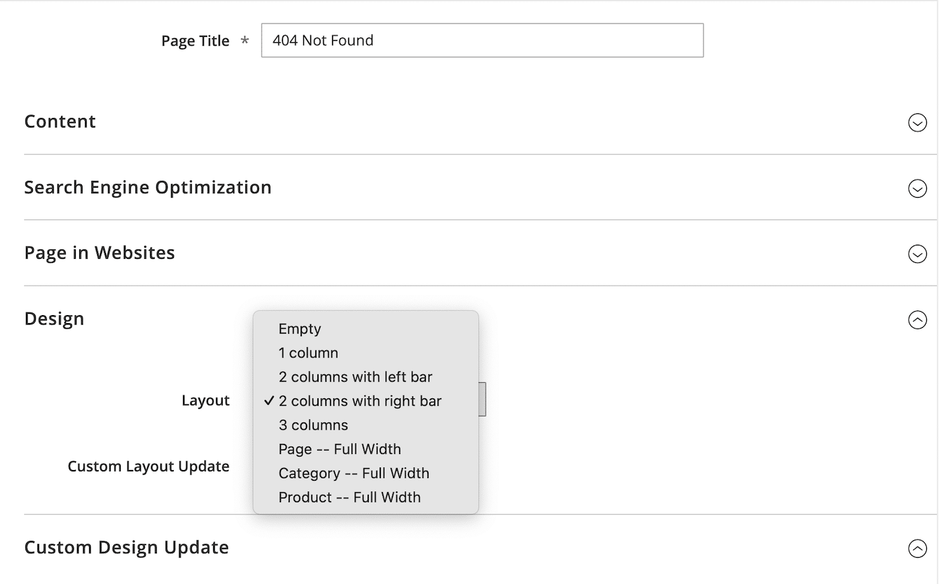Expand the Search Engine Optimization chevron

click(918, 188)
